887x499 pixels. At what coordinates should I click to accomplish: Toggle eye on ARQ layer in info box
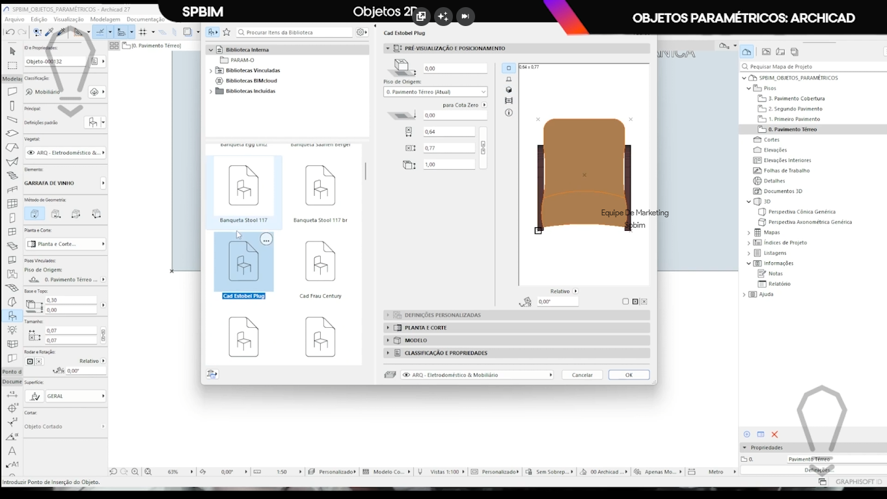pyautogui.click(x=31, y=153)
